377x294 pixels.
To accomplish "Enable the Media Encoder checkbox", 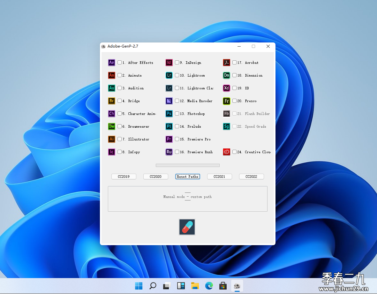I will click(x=177, y=101).
